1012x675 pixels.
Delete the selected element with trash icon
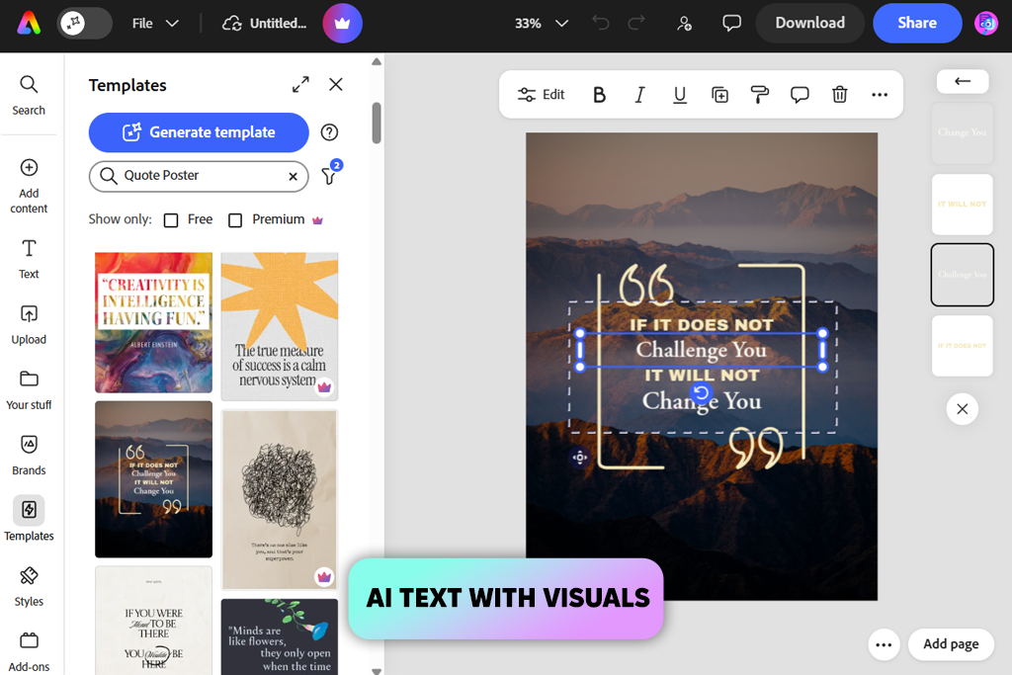(x=840, y=95)
